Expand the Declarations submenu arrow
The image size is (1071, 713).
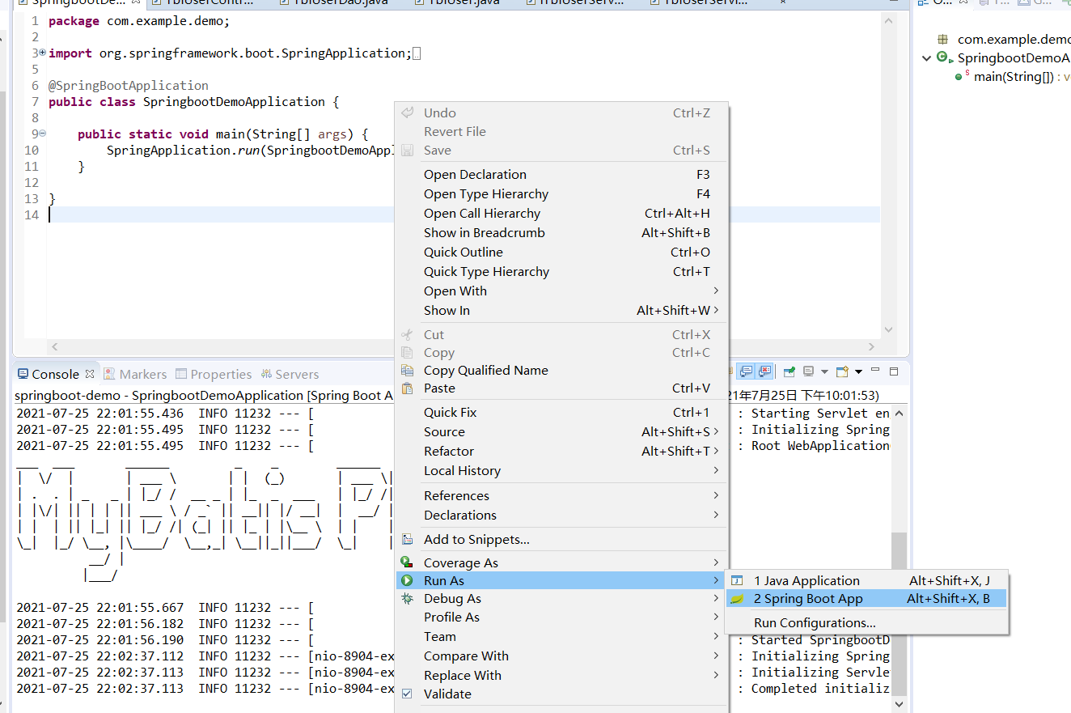pyautogui.click(x=716, y=515)
